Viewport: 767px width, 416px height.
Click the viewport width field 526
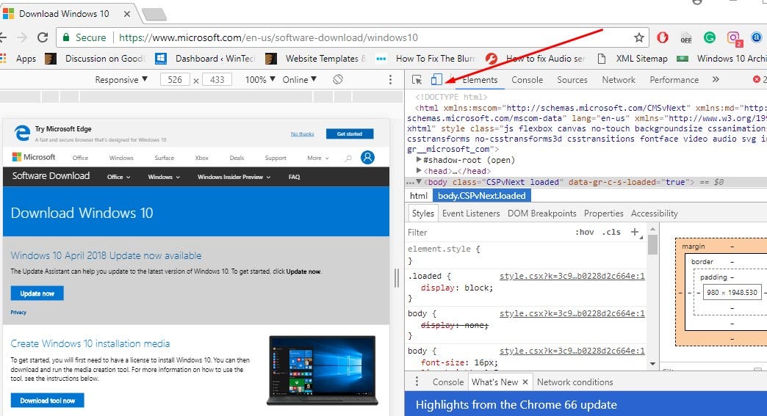[175, 79]
